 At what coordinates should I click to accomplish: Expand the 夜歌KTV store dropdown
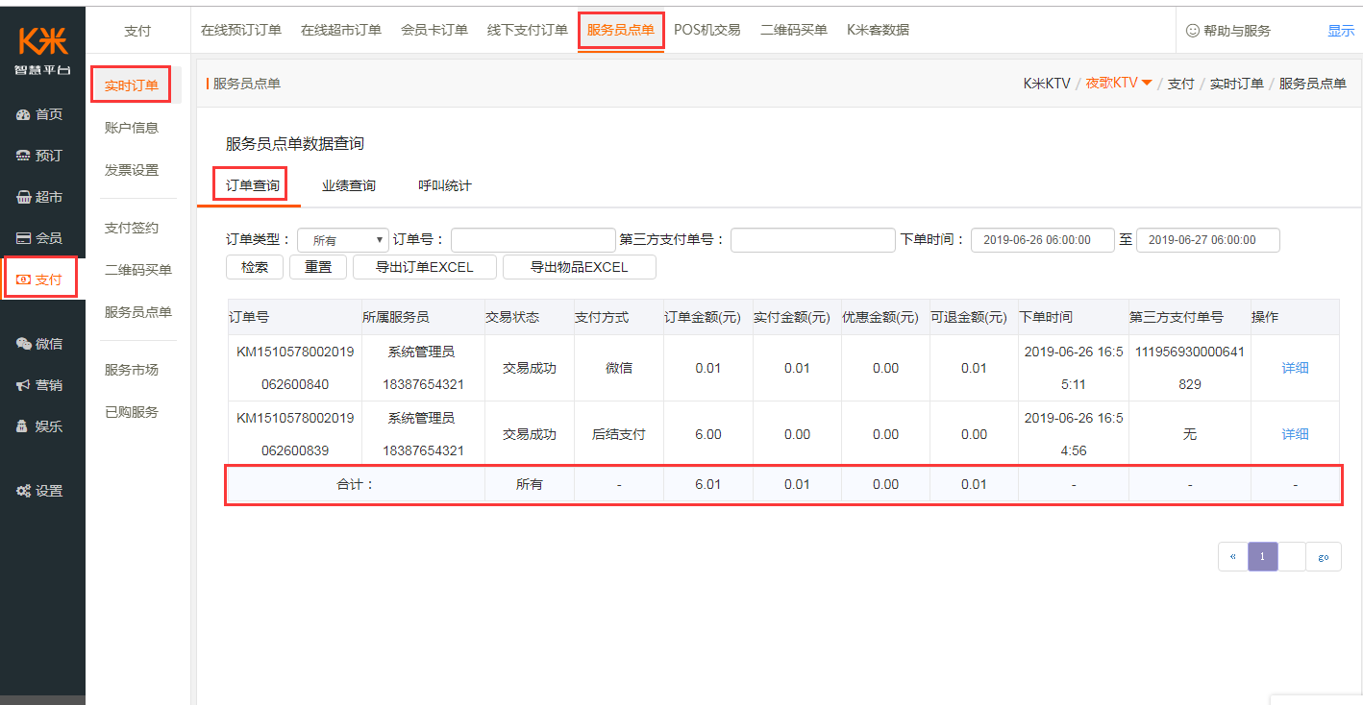pos(1119,84)
